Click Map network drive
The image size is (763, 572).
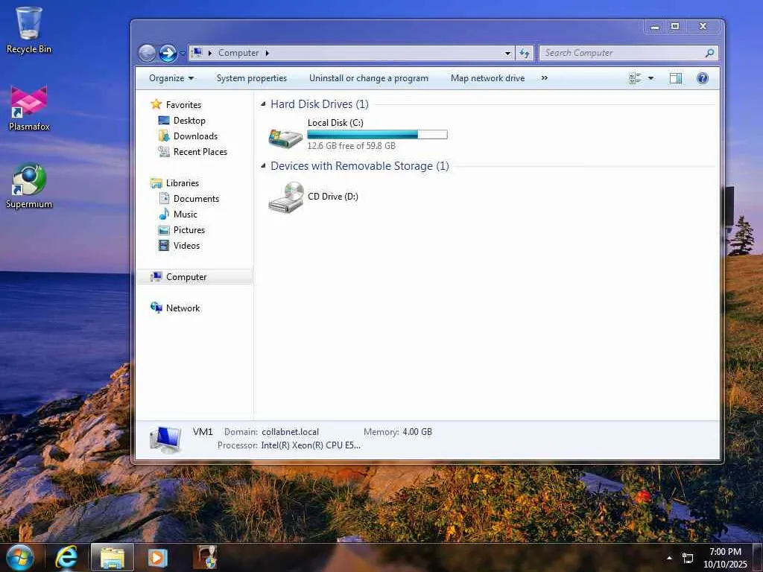coord(487,78)
